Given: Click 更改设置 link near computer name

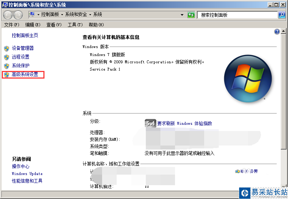Looking at the screenshot, I should click(x=249, y=171).
